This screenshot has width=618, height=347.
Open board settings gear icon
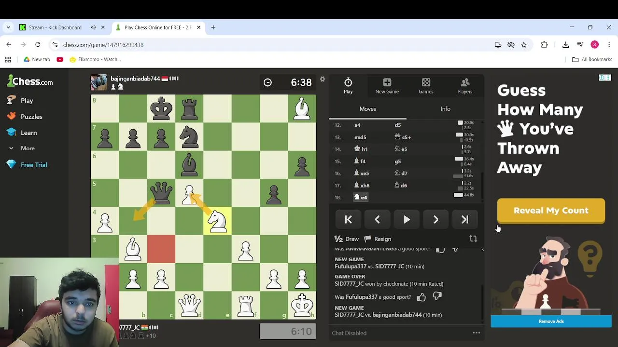[x=323, y=79]
